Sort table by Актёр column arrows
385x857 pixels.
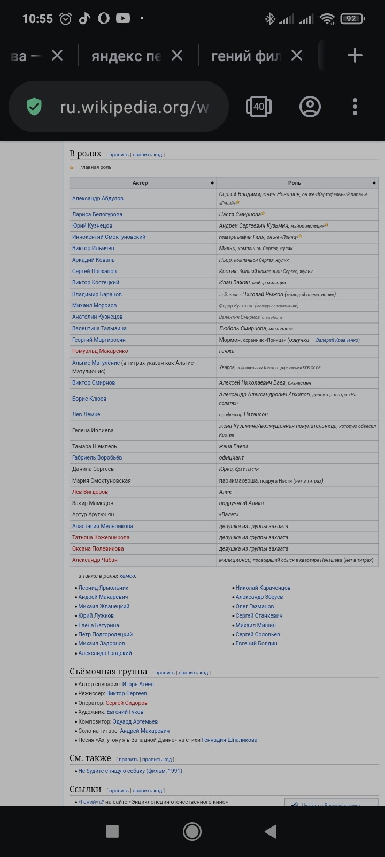(x=212, y=183)
